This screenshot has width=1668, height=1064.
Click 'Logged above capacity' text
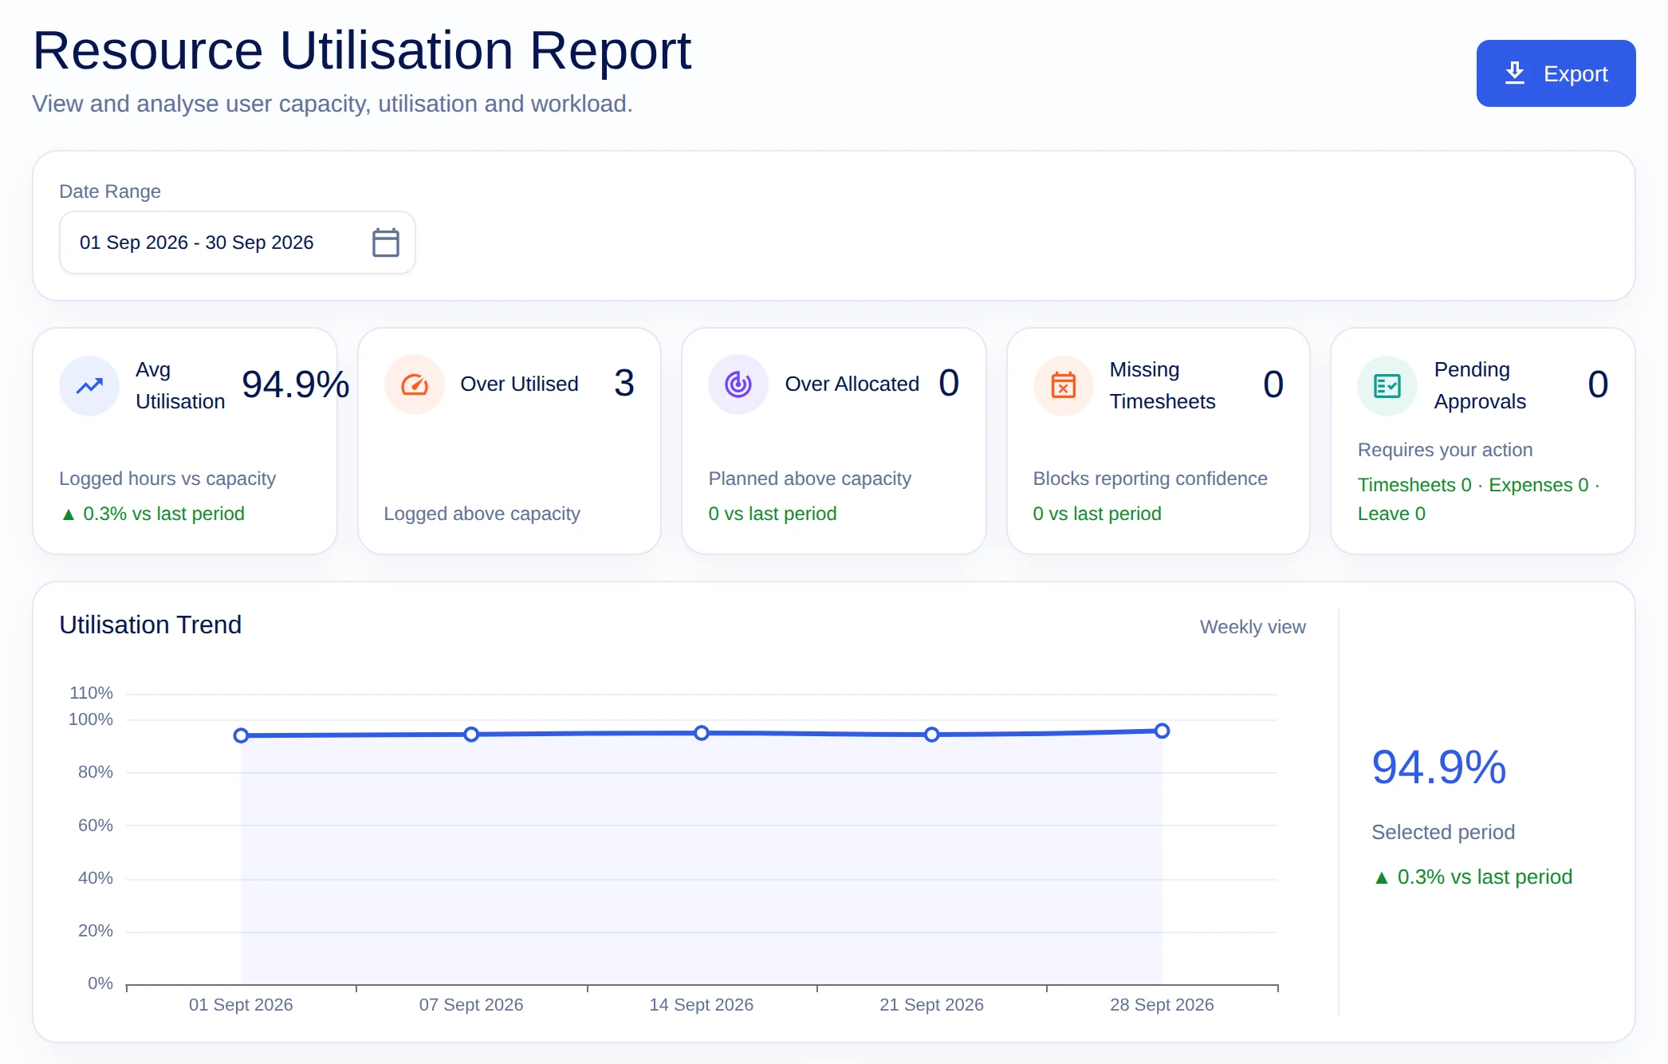pos(482,514)
